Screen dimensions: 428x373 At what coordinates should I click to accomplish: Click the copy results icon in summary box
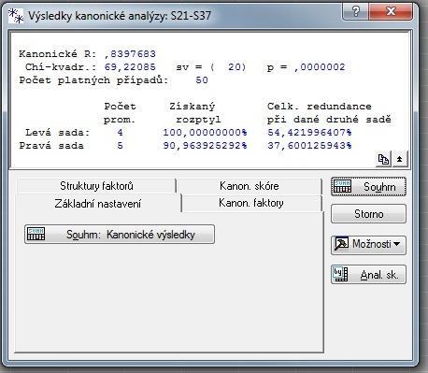[x=383, y=159]
